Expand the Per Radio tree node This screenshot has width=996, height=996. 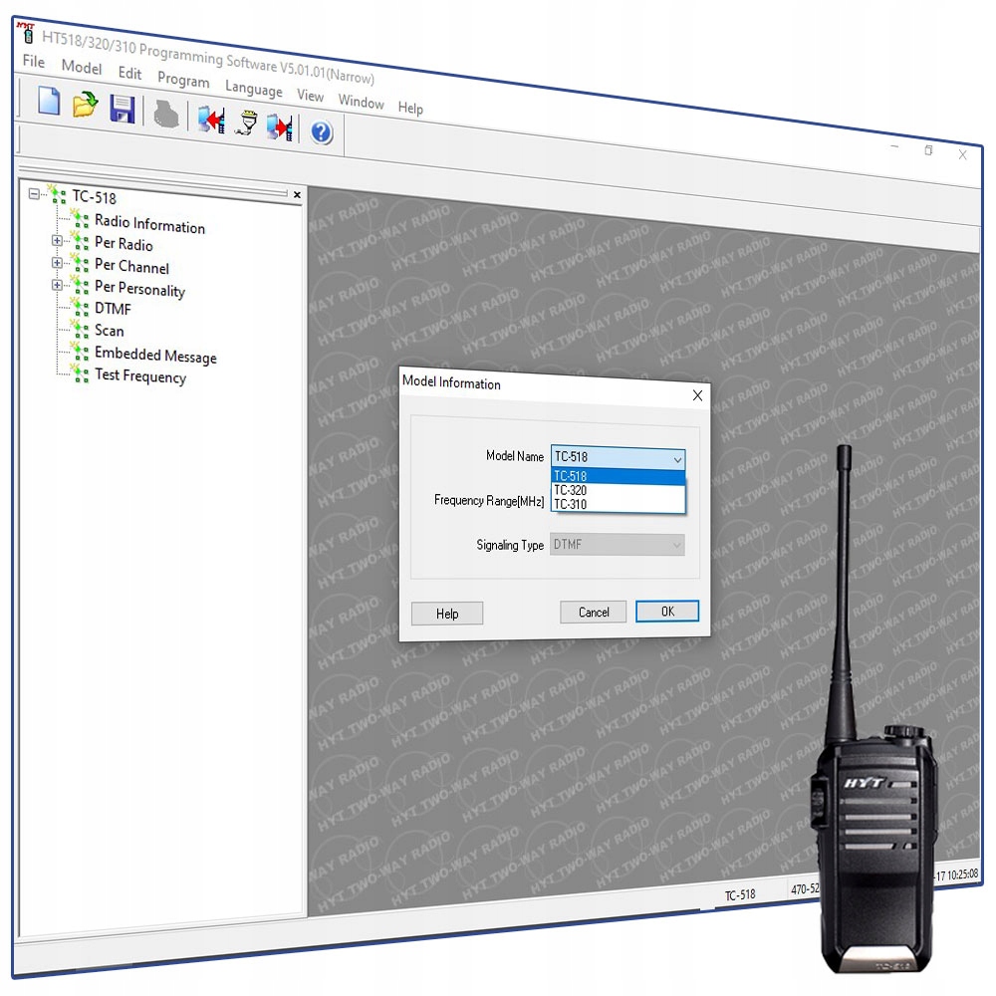click(x=57, y=241)
